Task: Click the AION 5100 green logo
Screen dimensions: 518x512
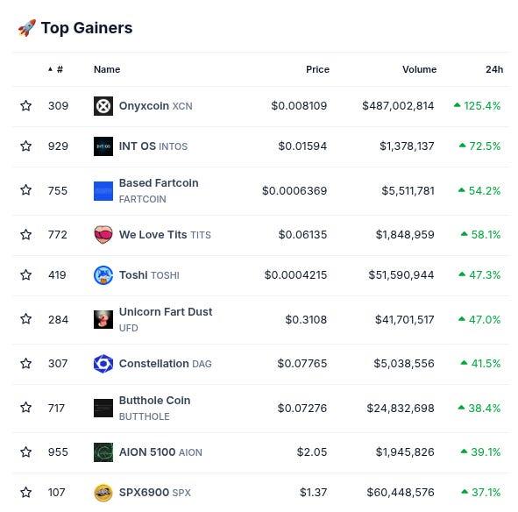Action: [103, 452]
